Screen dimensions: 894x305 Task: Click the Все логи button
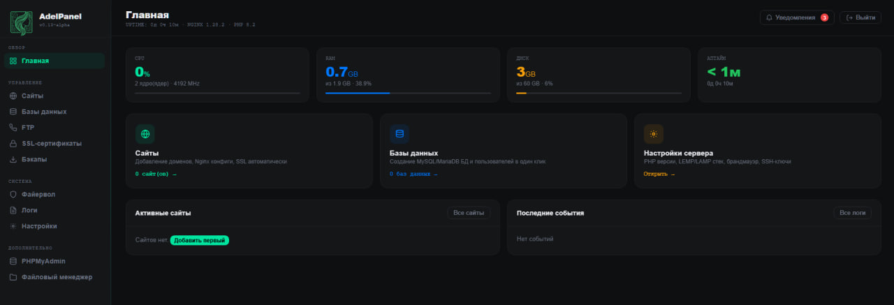[x=852, y=213]
